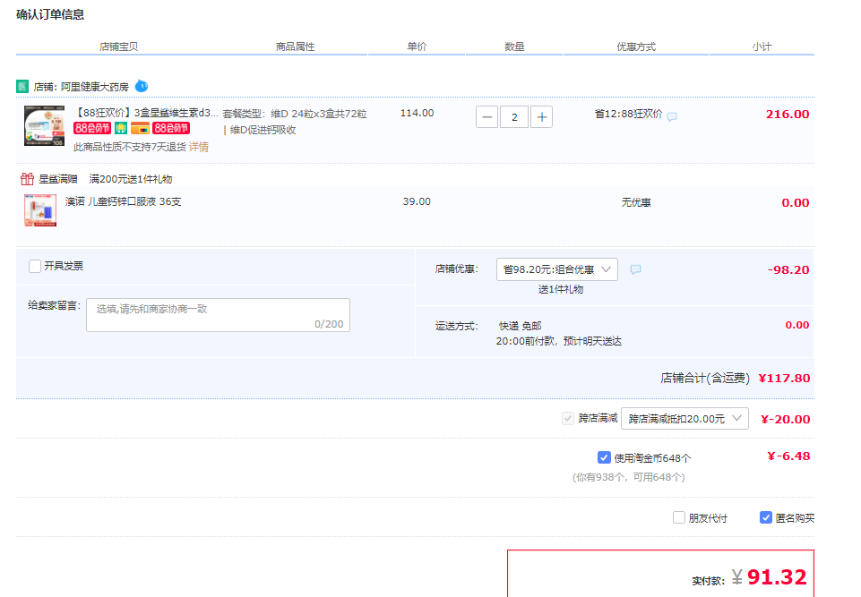Increase quantity with the plus button

(x=541, y=117)
